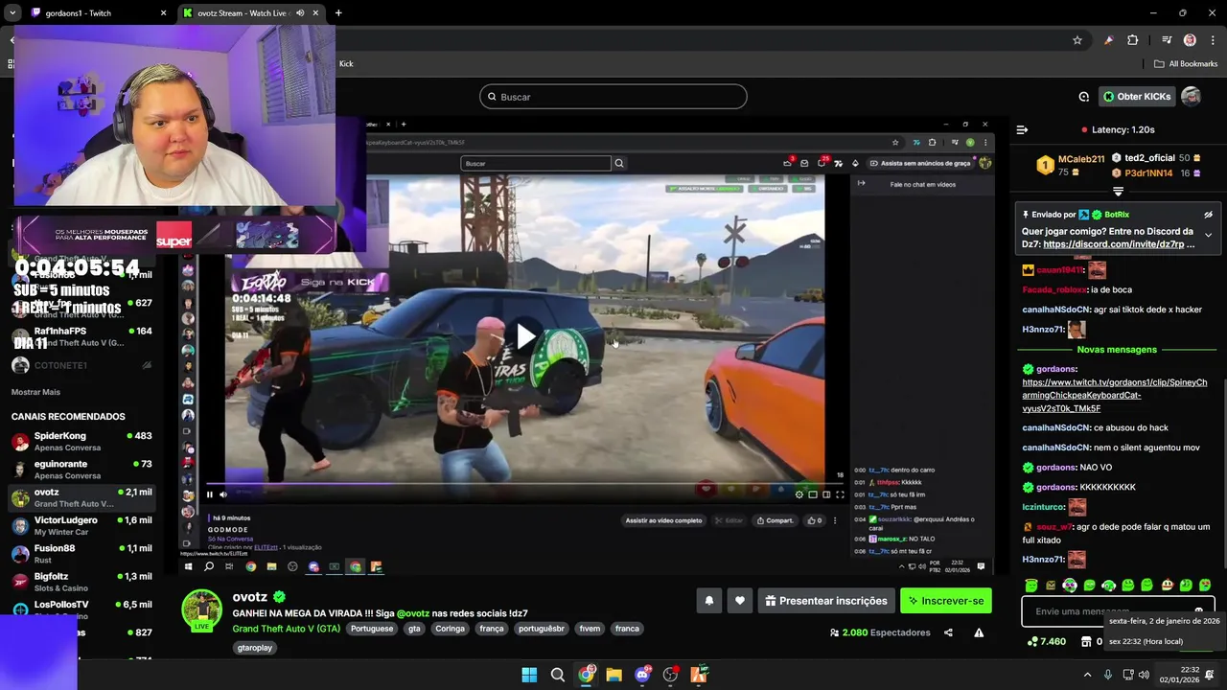Share the stream with share icon
The width and height of the screenshot is (1227, 690).
pyautogui.click(x=948, y=632)
